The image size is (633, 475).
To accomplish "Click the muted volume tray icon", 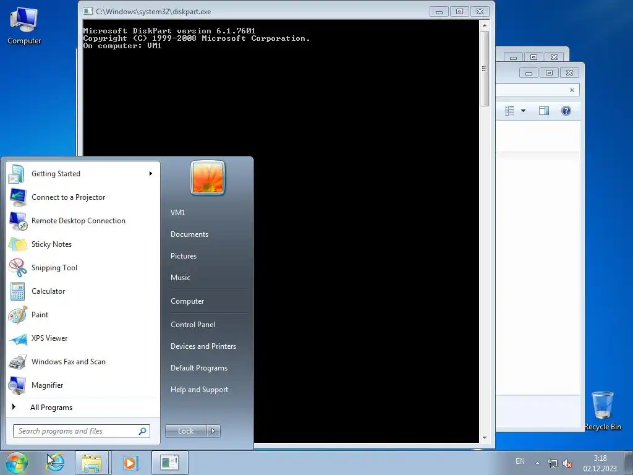I will [567, 463].
